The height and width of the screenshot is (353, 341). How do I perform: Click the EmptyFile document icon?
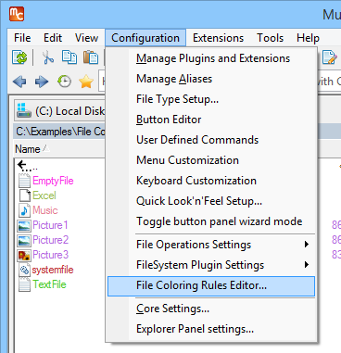24,181
